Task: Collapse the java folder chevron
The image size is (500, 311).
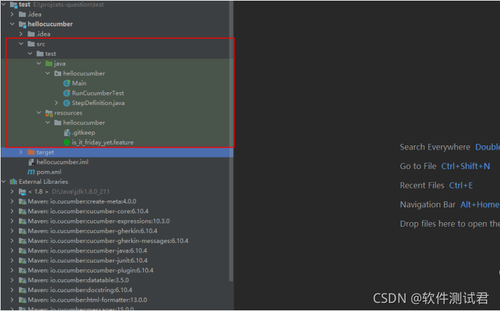Action: [39, 63]
